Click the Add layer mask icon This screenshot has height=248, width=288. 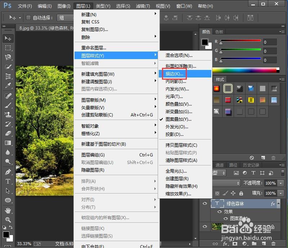coord(235,244)
